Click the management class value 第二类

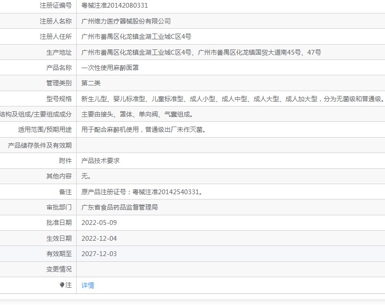91,83
